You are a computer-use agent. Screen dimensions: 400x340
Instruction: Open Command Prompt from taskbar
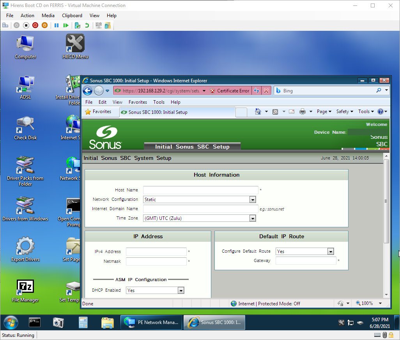coord(35,322)
